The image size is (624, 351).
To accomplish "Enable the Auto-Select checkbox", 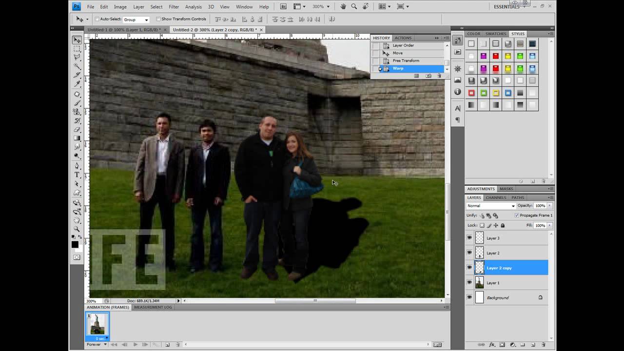I will click(x=97, y=19).
